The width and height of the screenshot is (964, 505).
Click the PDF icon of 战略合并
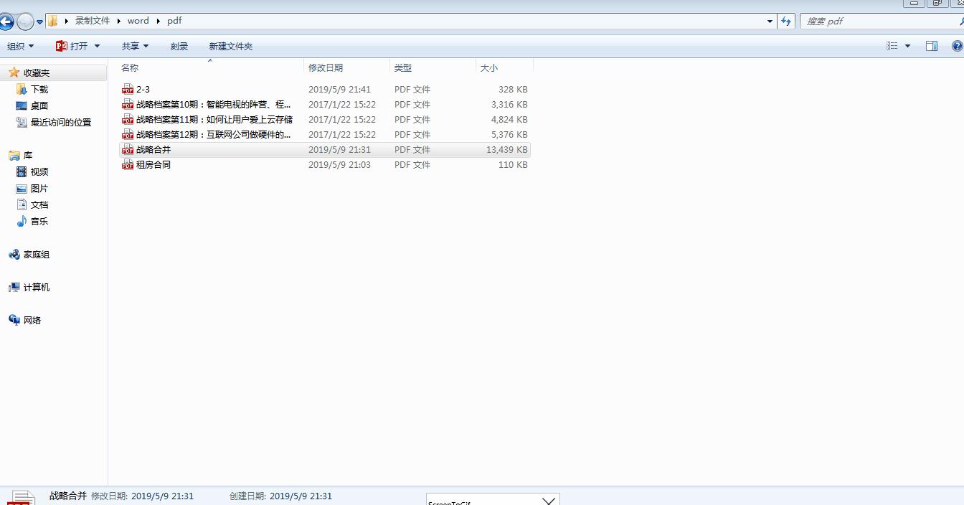[x=128, y=149]
